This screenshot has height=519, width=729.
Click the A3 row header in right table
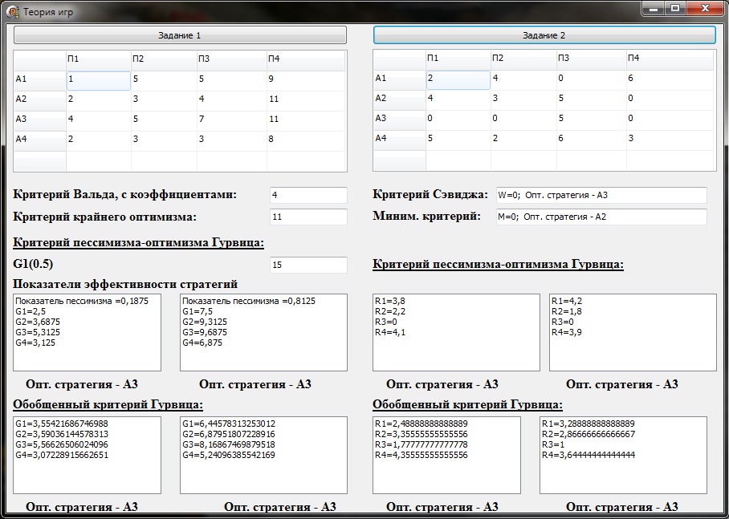pyautogui.click(x=400, y=120)
